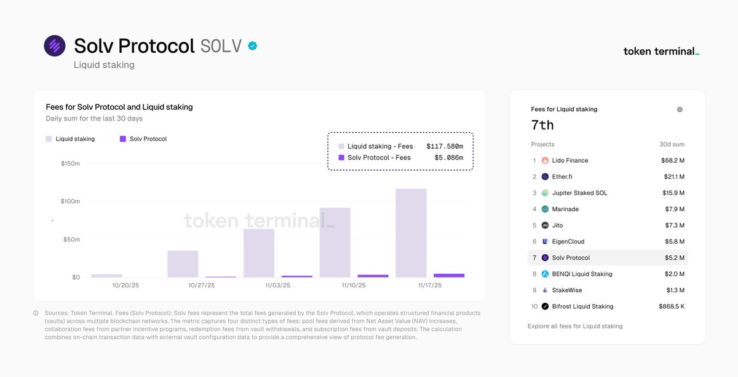Click the tallest bar near 11/17/25
Screen dimensions: 738x377
pyautogui.click(x=411, y=233)
